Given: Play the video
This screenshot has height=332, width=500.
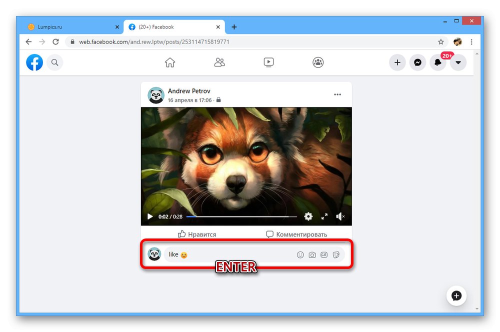Looking at the screenshot, I should point(150,217).
